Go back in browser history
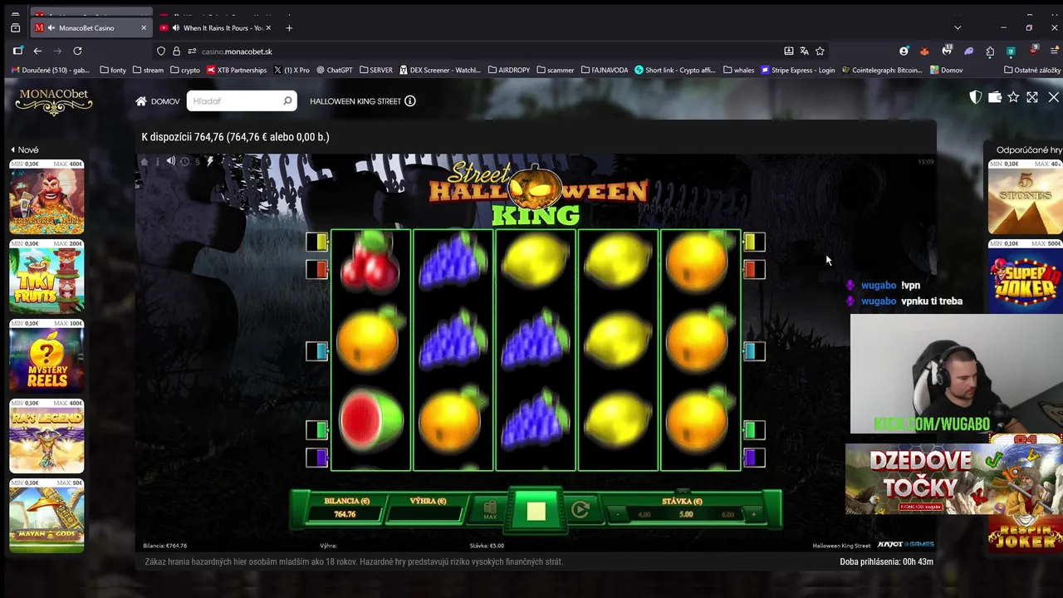 click(x=37, y=51)
